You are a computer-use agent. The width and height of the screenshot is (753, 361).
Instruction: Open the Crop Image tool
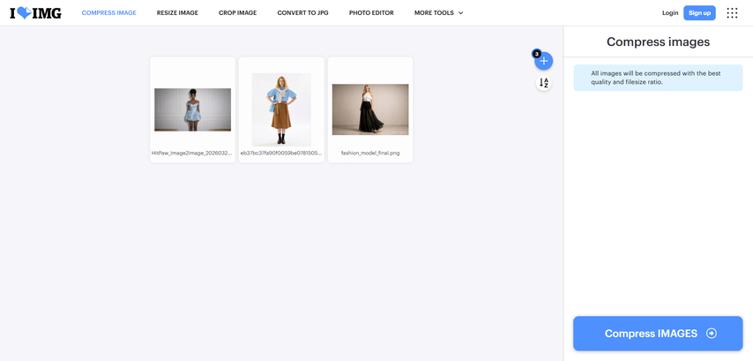click(237, 13)
